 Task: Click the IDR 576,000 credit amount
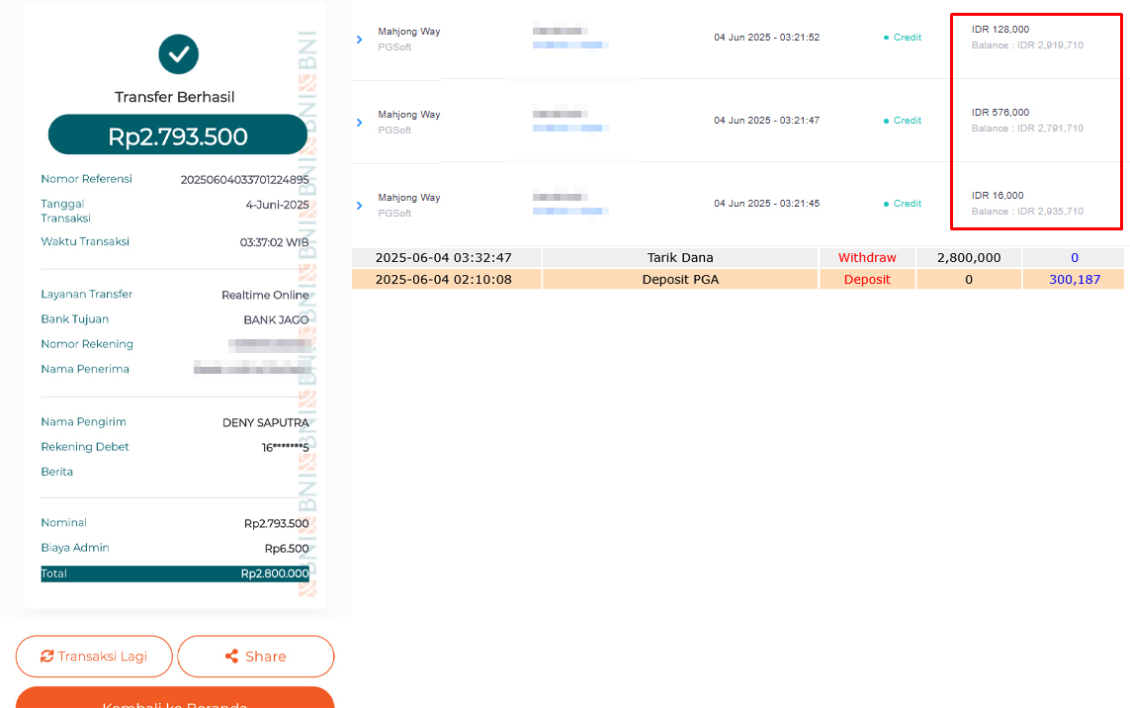click(x=1000, y=113)
